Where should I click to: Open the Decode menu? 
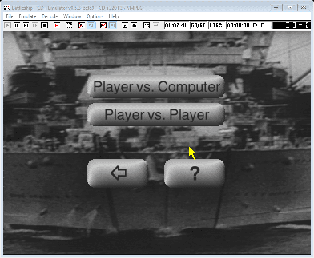tap(50, 16)
